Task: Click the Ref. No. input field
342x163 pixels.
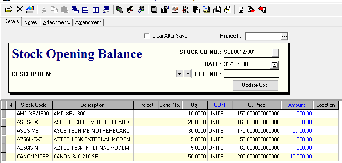Action: pos(251,74)
